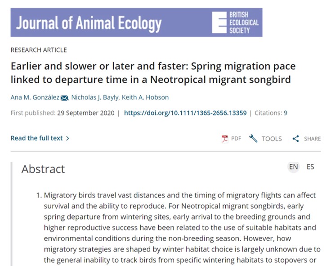Click the Journal of Animal Ecology banner title
Viewport: 331px width, 266px height.
[x=89, y=23]
